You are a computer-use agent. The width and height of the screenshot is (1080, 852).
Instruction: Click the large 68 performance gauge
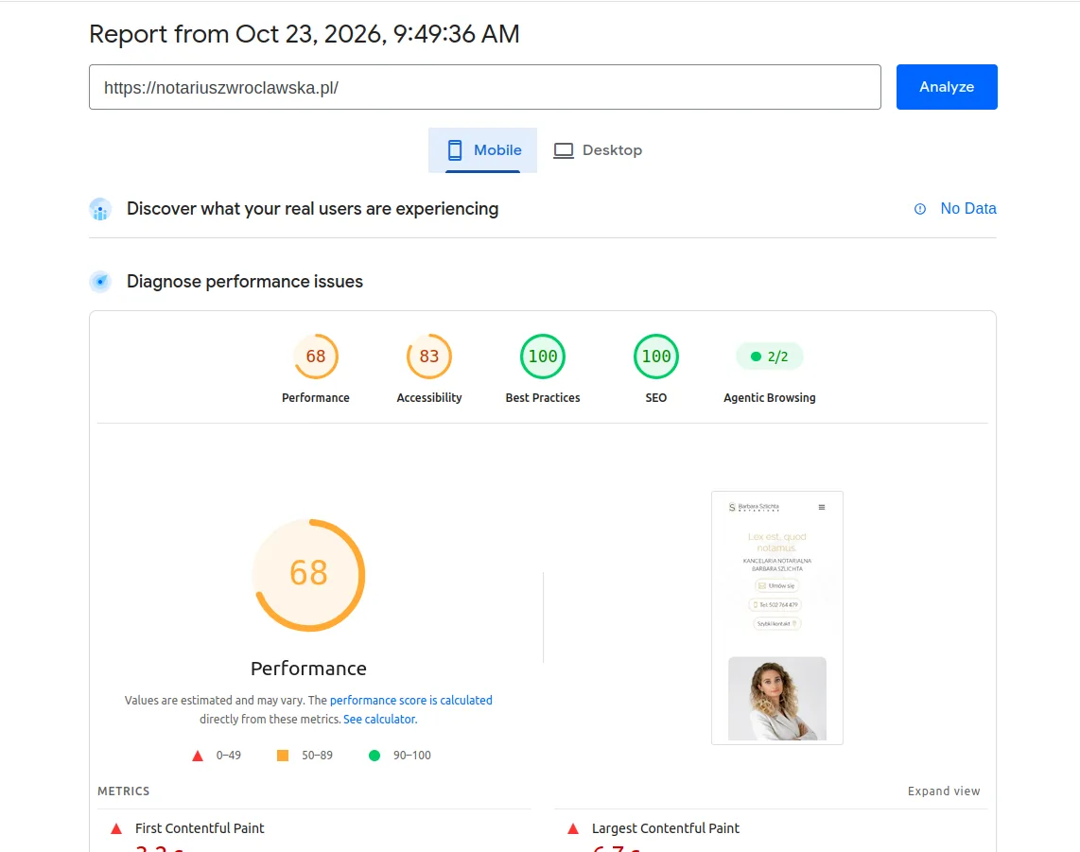coord(308,574)
